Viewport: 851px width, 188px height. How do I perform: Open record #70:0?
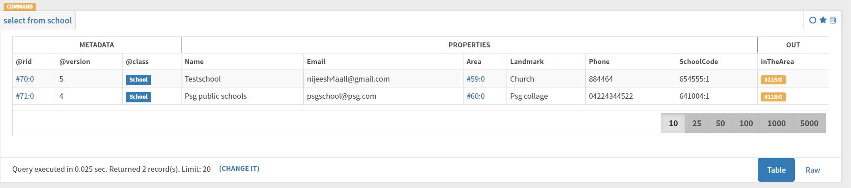click(25, 79)
